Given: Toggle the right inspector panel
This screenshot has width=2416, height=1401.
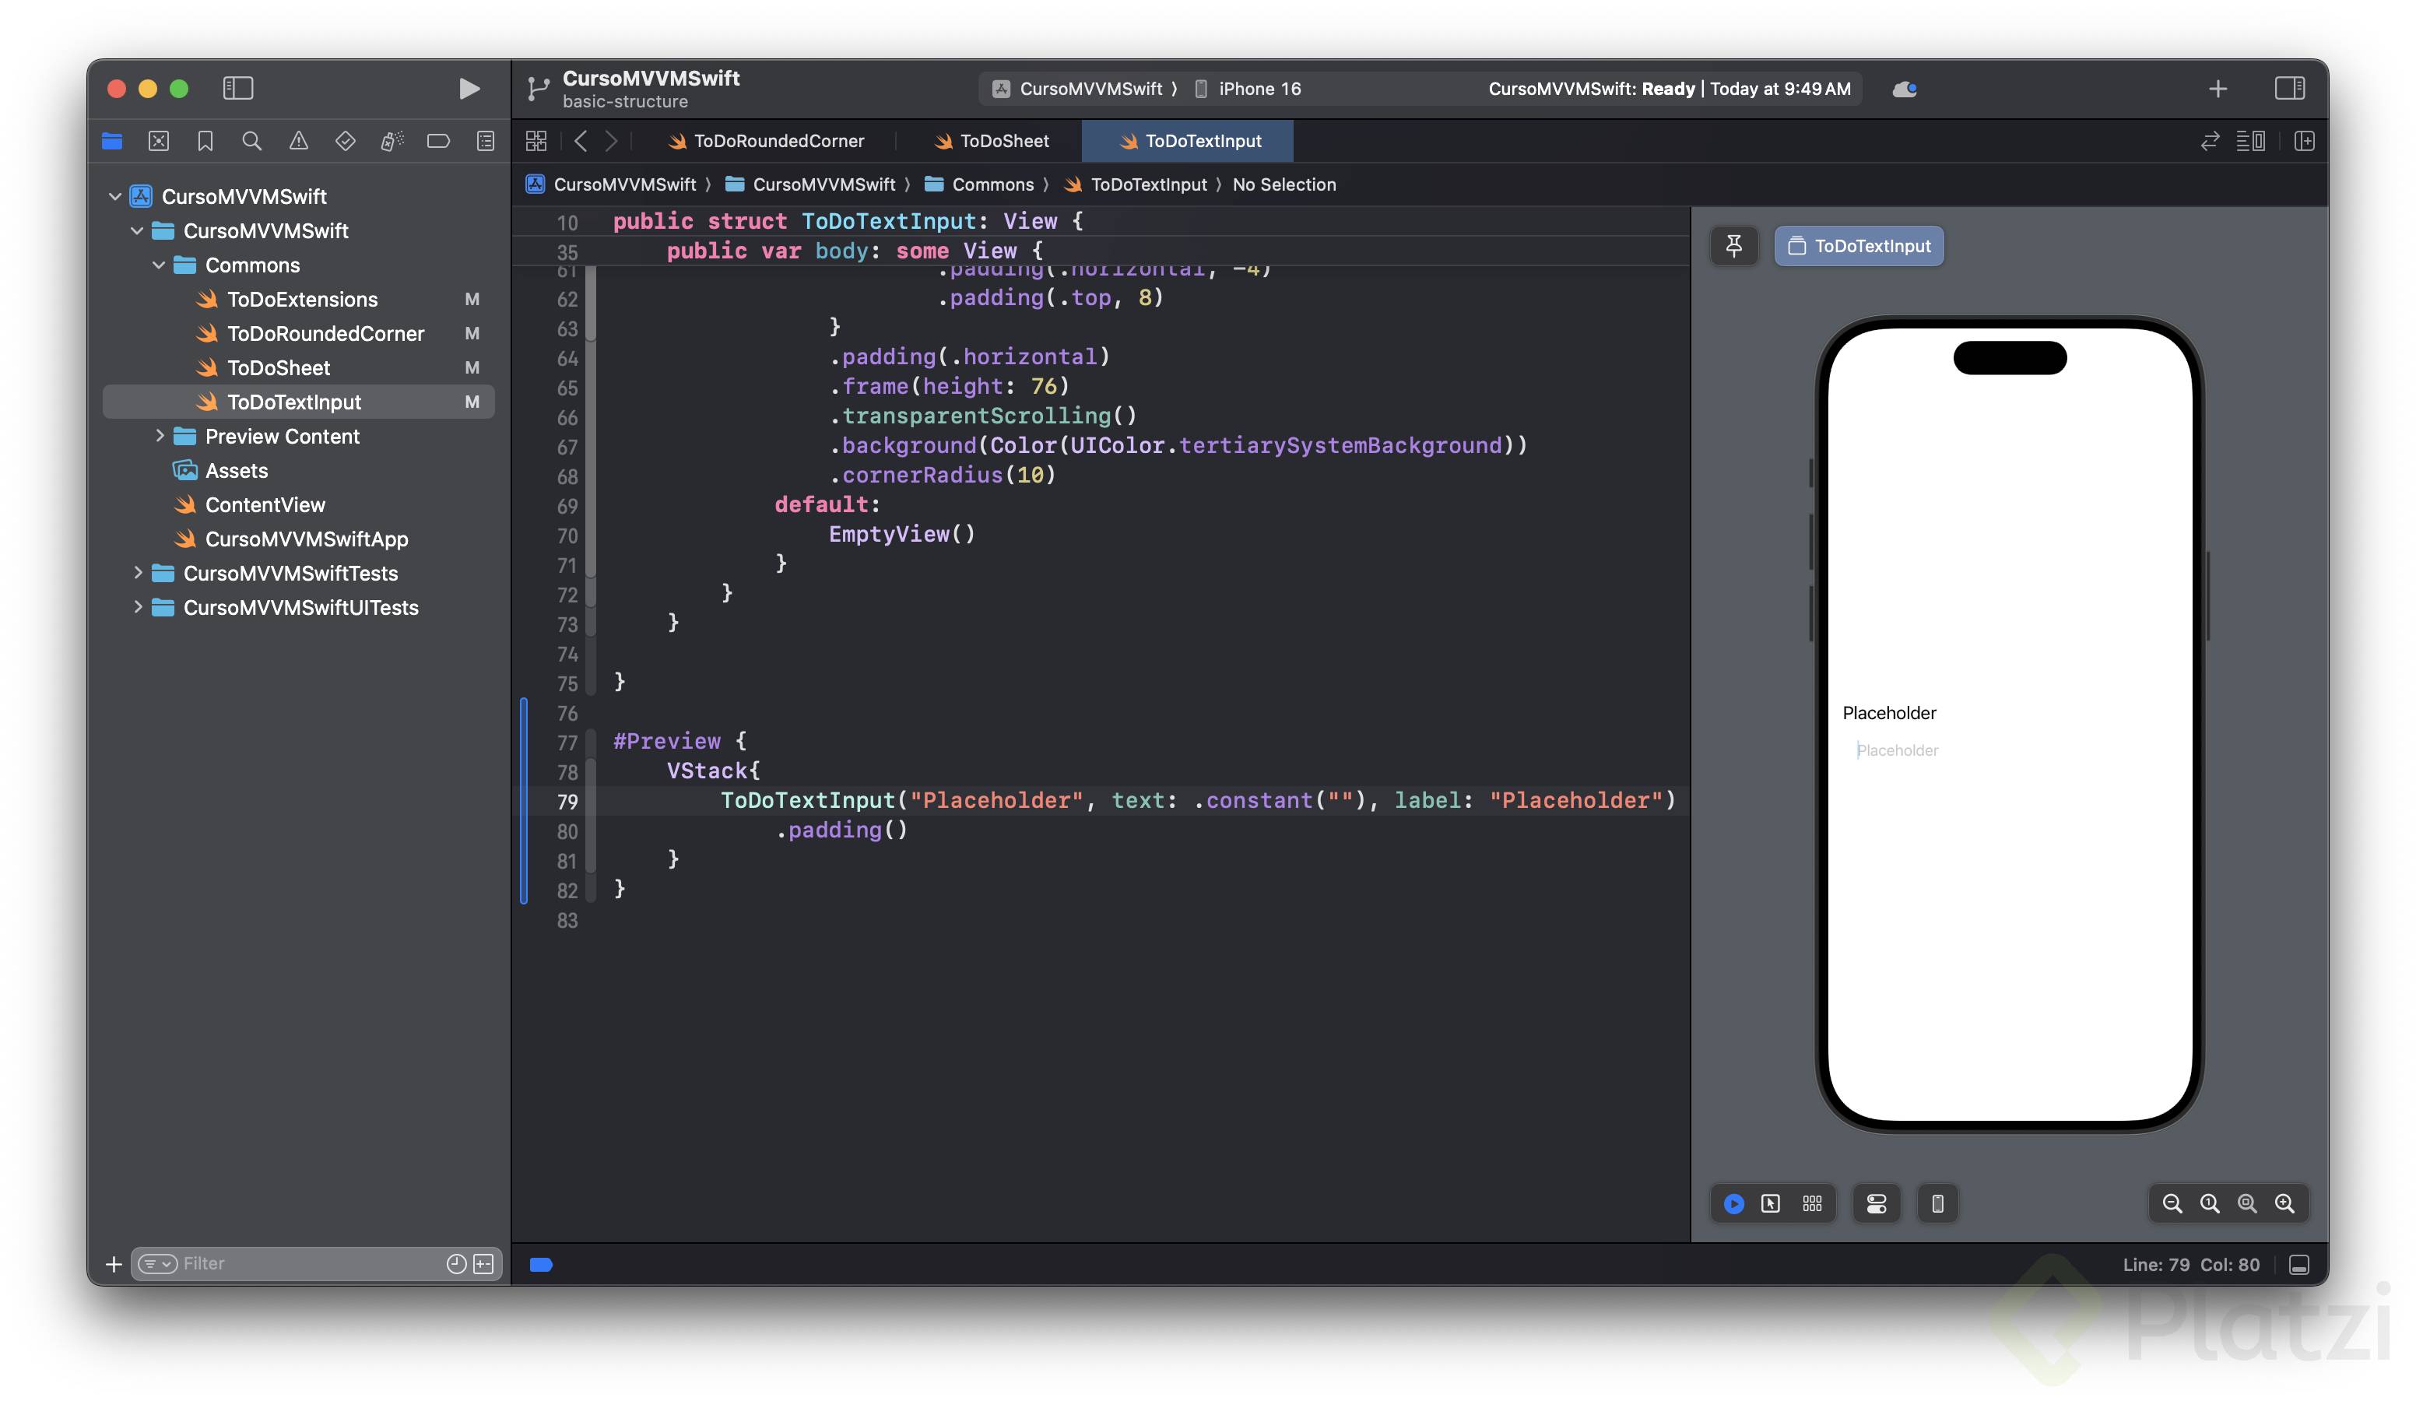Looking at the screenshot, I should pos(2289,90).
